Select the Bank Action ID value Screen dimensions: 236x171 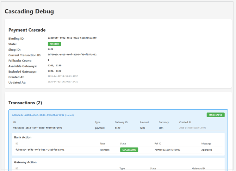(40, 150)
